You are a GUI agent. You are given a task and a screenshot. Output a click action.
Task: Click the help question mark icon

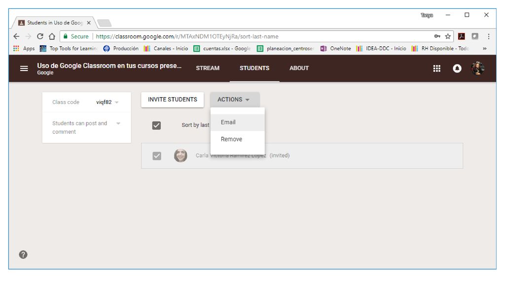click(23, 255)
